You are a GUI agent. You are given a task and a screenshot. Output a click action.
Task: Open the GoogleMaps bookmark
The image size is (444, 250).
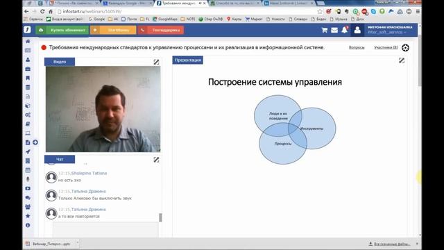point(165,19)
